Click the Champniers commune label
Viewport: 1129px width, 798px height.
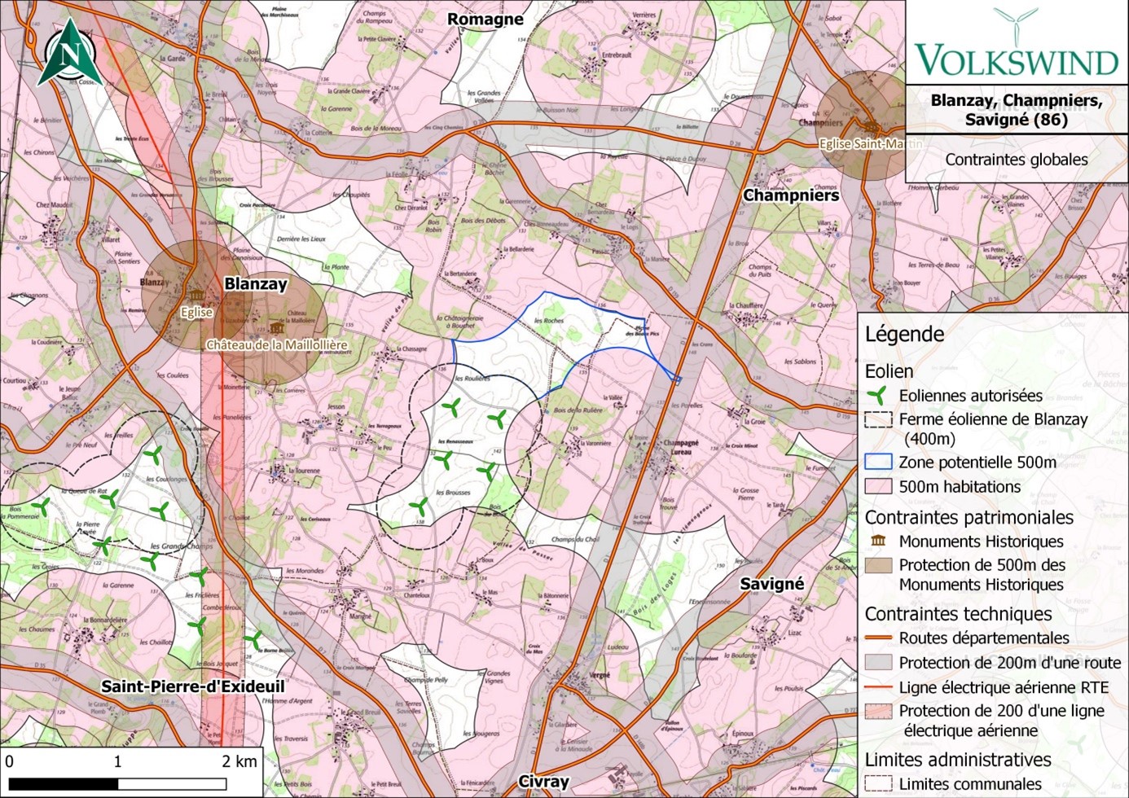[791, 195]
